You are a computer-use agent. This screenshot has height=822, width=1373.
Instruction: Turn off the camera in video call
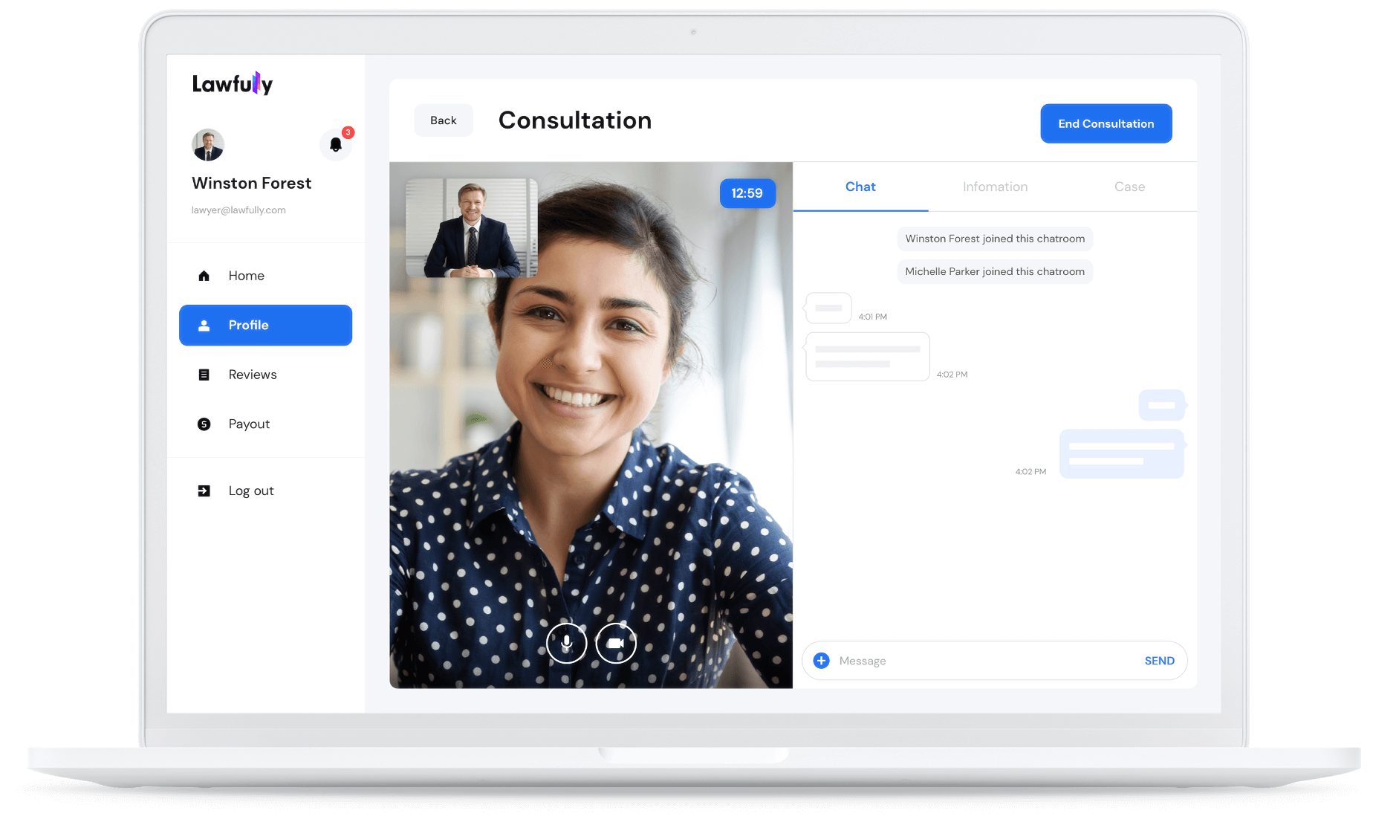point(616,643)
